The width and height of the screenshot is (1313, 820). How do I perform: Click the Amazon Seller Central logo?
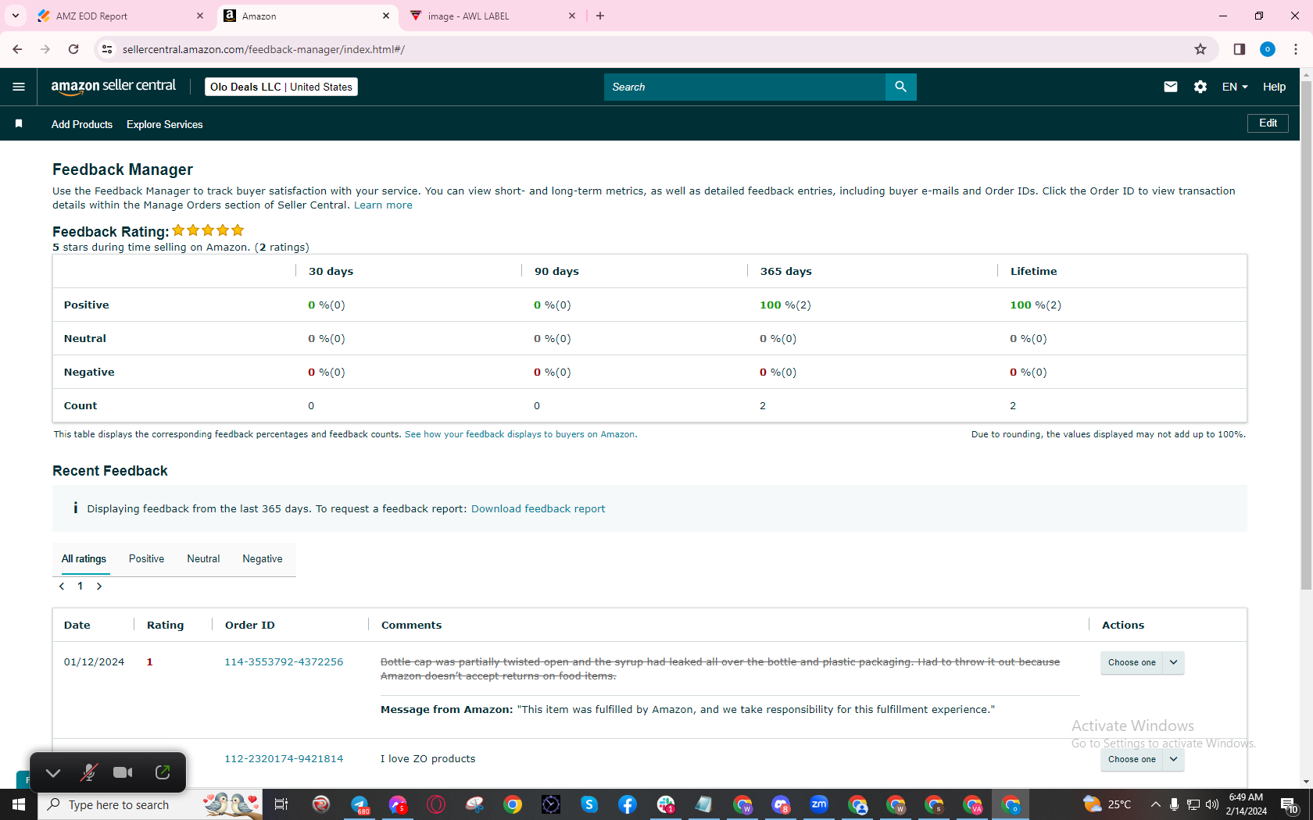point(113,87)
